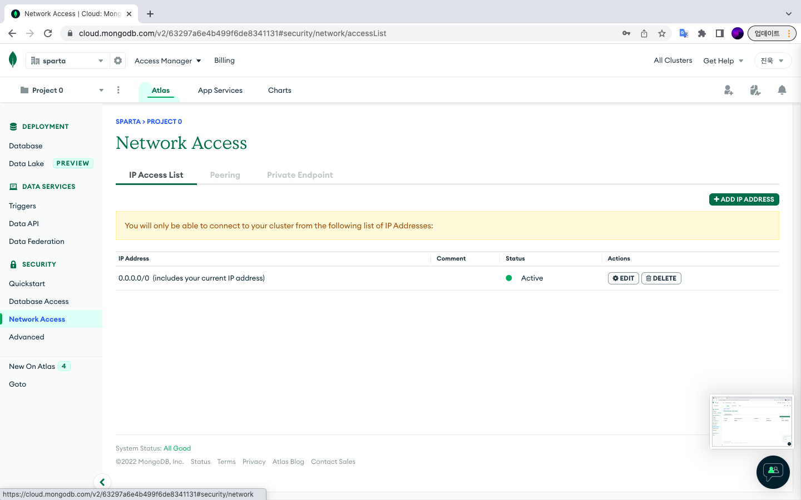Screen dimensions: 801x500
Task: Open Google Translate icon
Action: (x=684, y=33)
